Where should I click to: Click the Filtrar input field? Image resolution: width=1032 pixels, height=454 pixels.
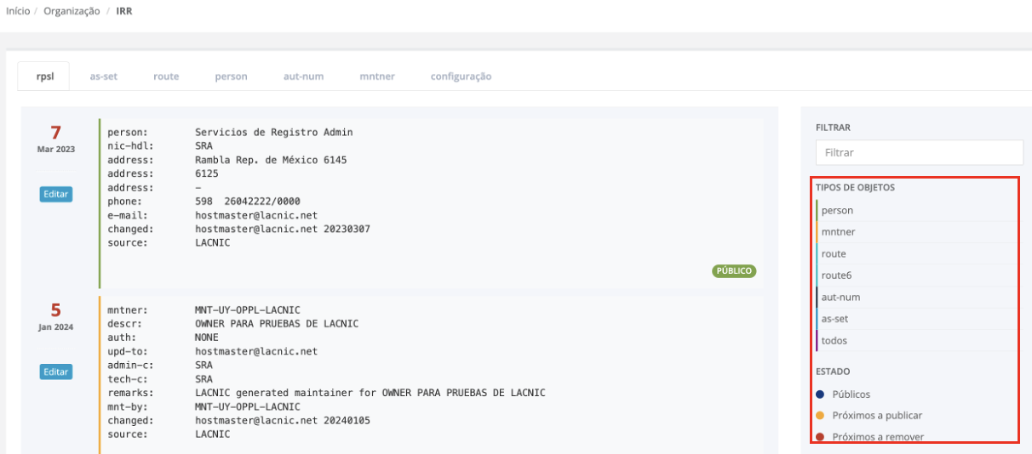(919, 153)
